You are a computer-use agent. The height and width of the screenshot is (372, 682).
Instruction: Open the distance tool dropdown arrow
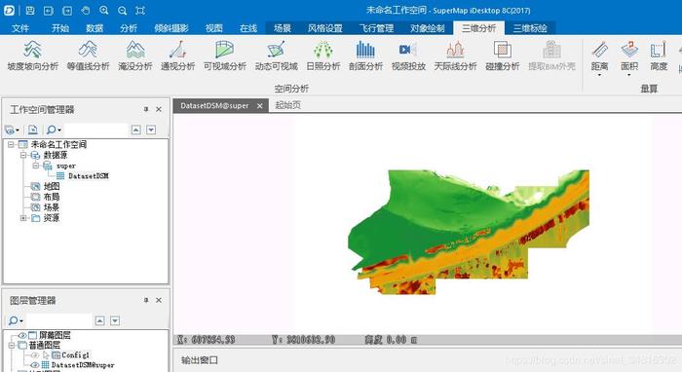coord(599,75)
